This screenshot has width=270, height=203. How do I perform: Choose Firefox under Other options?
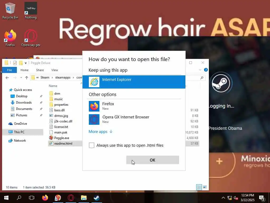pyautogui.click(x=134, y=106)
